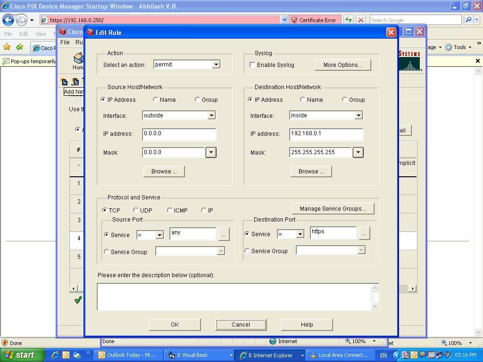
Task: Click the destination IP address field
Action: coord(326,134)
